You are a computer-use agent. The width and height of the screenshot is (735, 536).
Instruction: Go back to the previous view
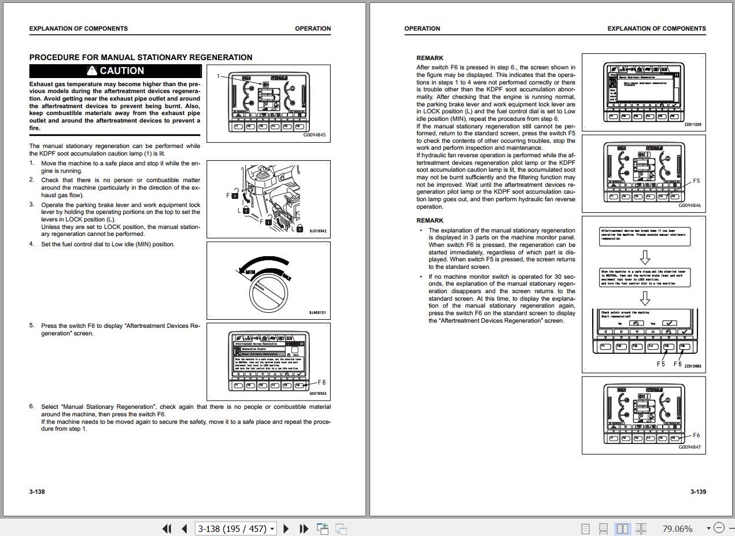[323, 528]
